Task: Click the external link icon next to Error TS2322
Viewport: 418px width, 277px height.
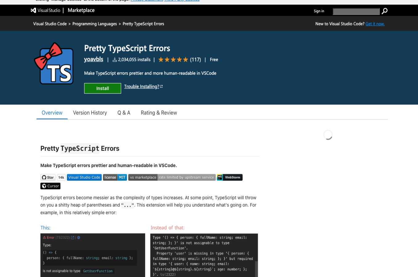Action: click(72, 238)
